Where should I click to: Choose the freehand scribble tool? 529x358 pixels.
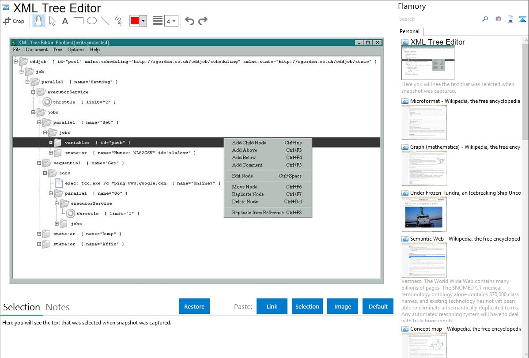click(x=118, y=21)
